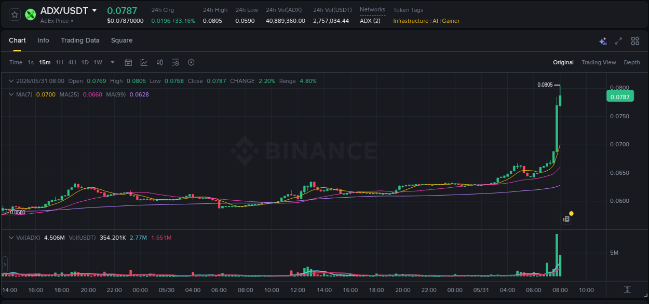Click the Networks label
The image size is (649, 304).
coord(372,9)
